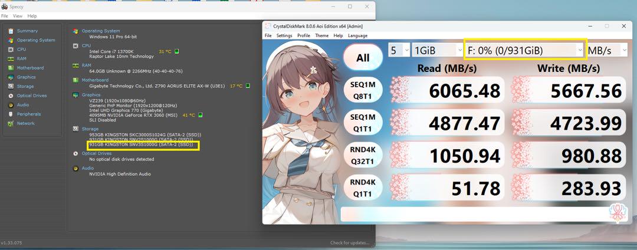The height and width of the screenshot is (250, 637).
Task: Run the SEQ1M Q8T1 test button
Action: point(363,90)
